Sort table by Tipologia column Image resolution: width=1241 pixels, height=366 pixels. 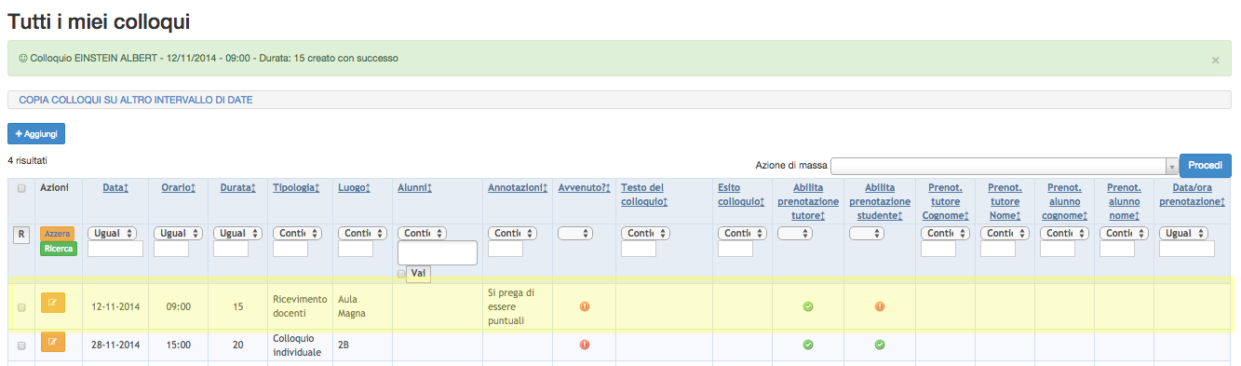(296, 188)
